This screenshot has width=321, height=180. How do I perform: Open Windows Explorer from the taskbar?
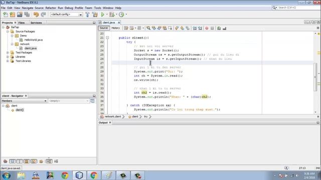point(21,175)
